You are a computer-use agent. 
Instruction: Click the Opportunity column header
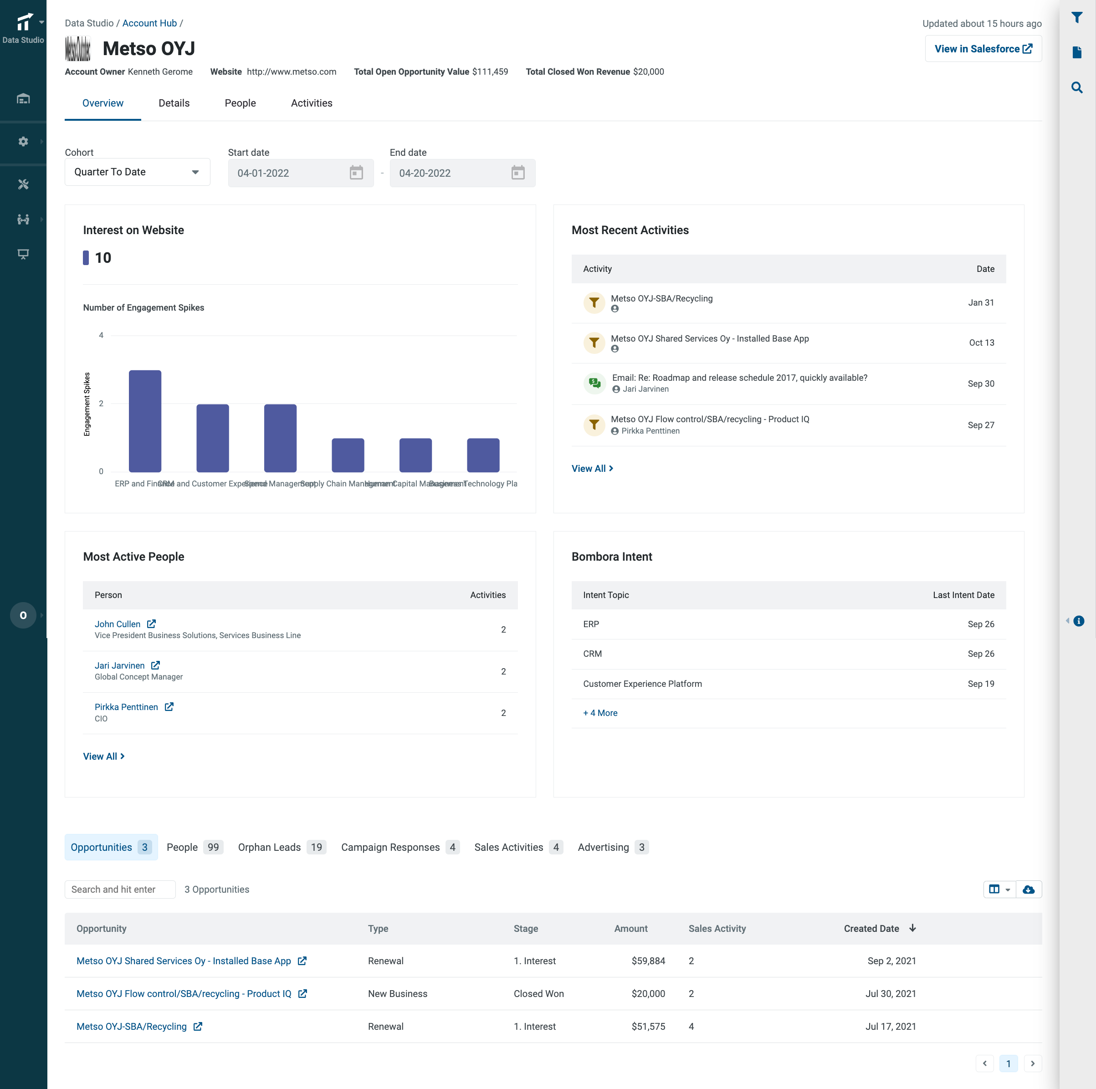click(x=102, y=929)
